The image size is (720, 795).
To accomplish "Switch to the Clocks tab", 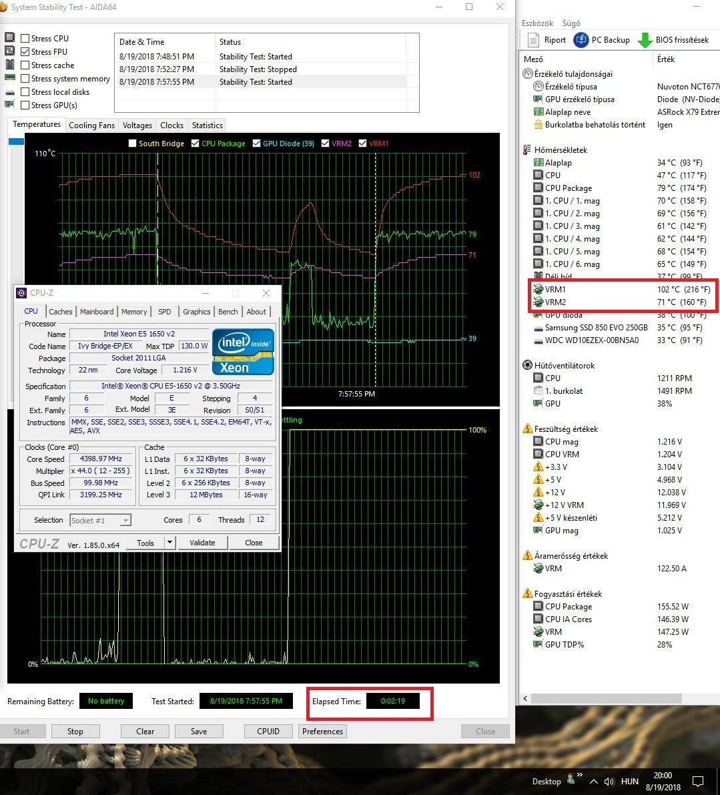I will [171, 125].
